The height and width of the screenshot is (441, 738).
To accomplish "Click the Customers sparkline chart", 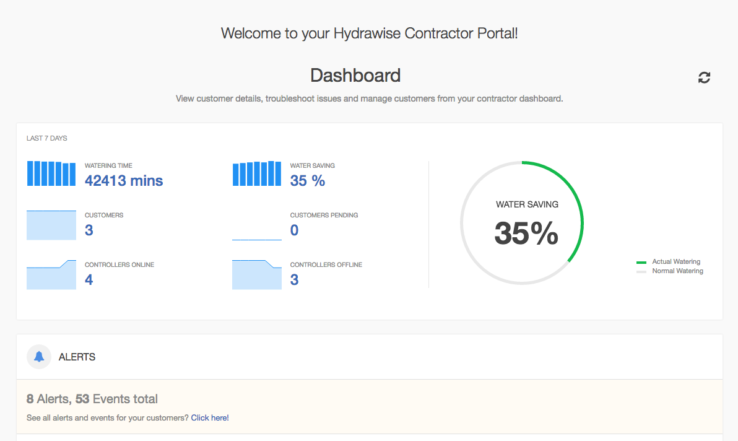I will click(x=51, y=225).
